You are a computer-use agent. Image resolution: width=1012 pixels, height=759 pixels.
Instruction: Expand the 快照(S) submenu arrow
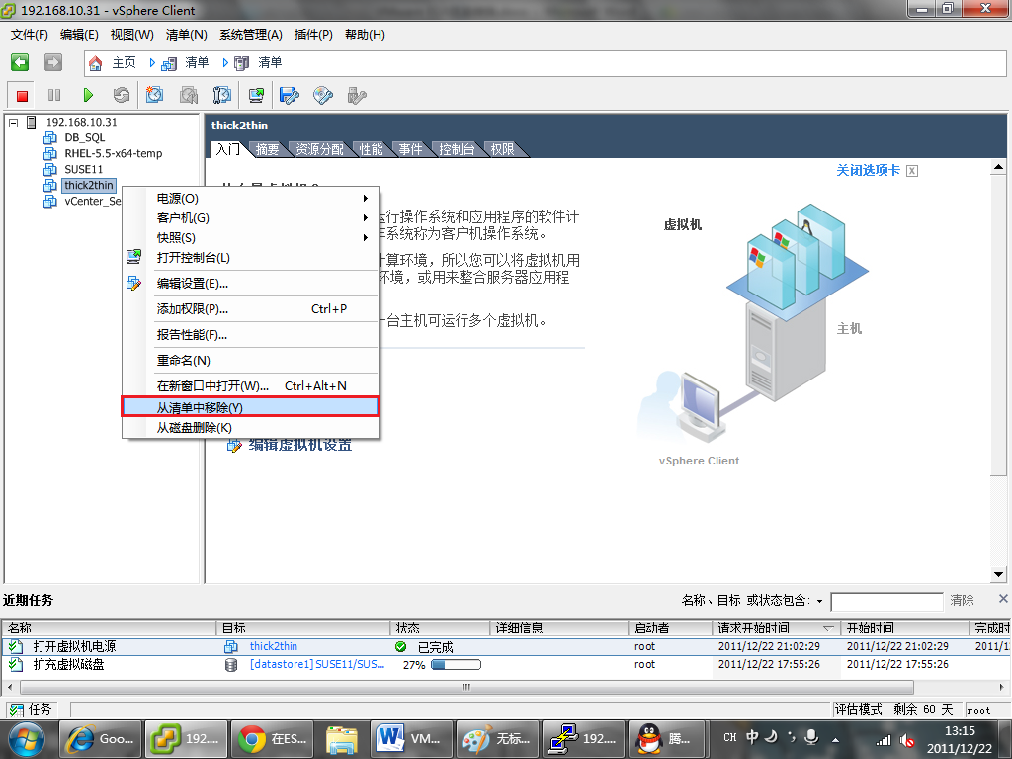[365, 237]
